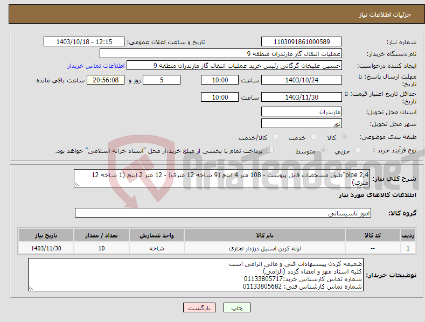The image size is (425, 322).
Task: Click the row number cell 1
Action: point(408,248)
